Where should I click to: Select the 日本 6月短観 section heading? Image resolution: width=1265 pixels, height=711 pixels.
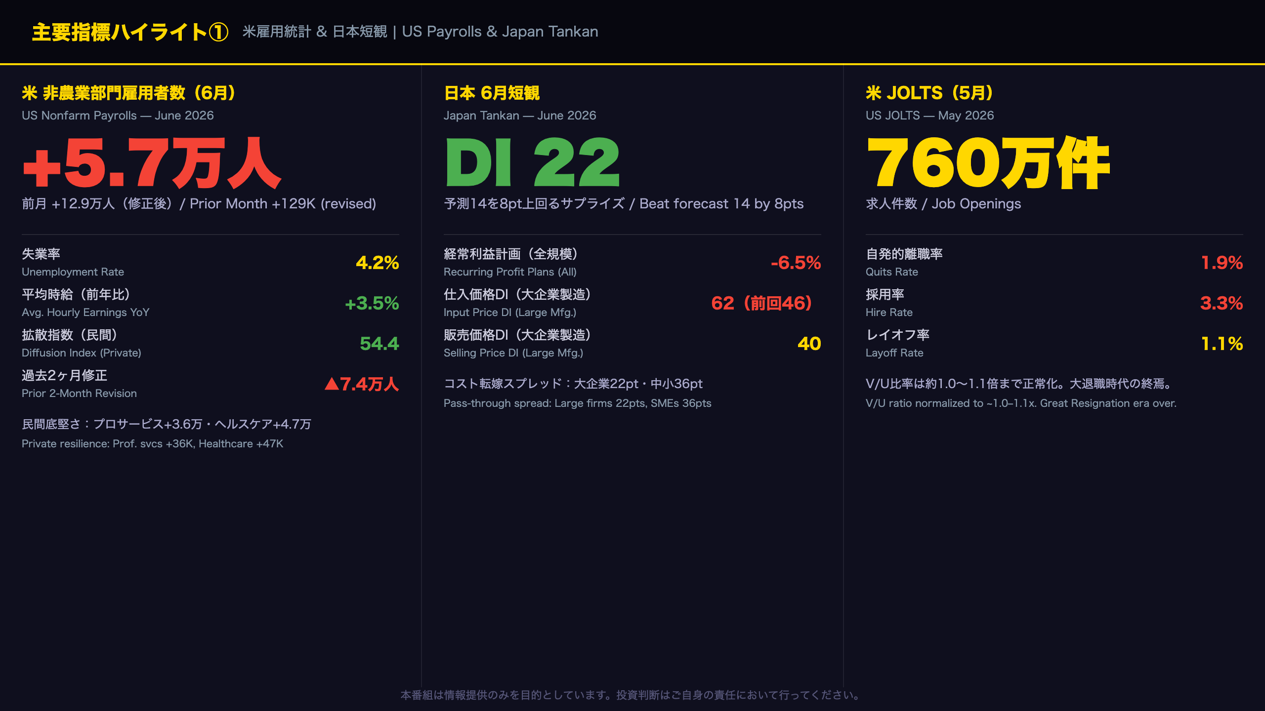point(492,93)
